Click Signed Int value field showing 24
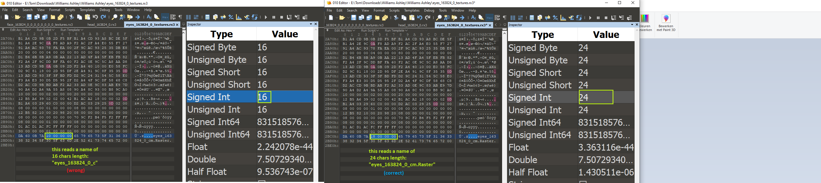The width and height of the screenshot is (821, 183). [606, 97]
